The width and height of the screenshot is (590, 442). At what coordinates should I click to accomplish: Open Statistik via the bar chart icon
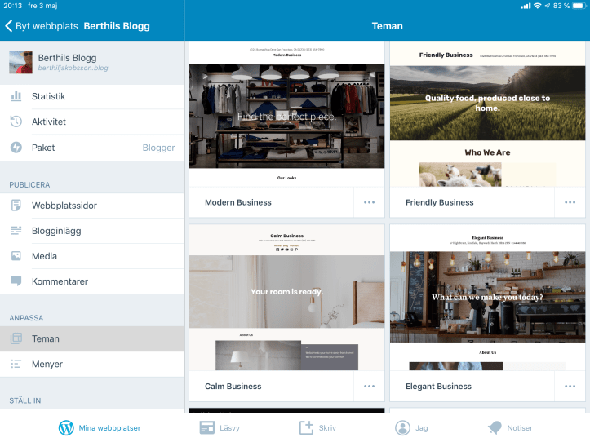click(x=16, y=96)
